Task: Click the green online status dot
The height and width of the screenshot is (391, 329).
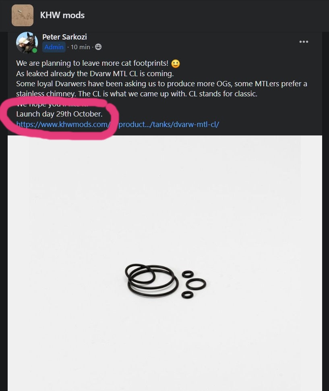Action: [35, 51]
